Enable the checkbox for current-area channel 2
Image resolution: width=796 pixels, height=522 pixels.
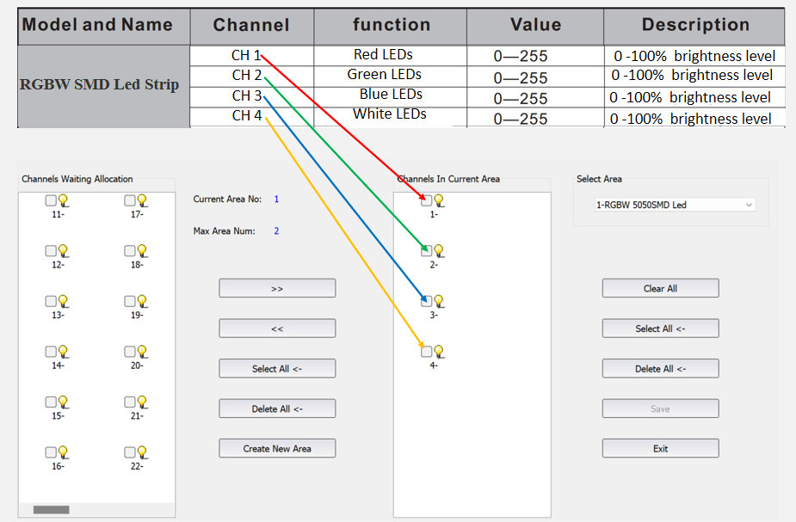(427, 250)
